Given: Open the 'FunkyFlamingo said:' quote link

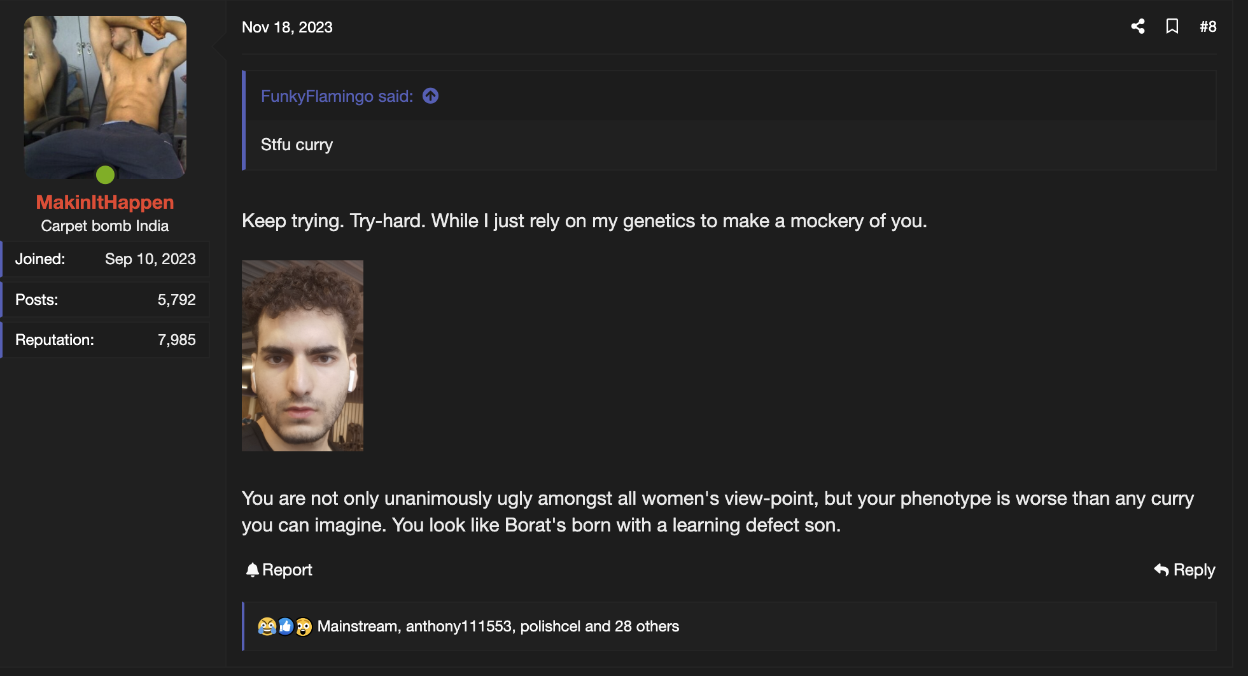Looking at the screenshot, I should coord(337,96).
